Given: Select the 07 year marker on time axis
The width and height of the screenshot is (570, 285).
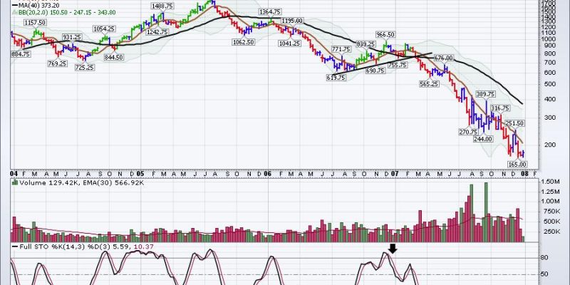Looking at the screenshot, I should [395, 174].
